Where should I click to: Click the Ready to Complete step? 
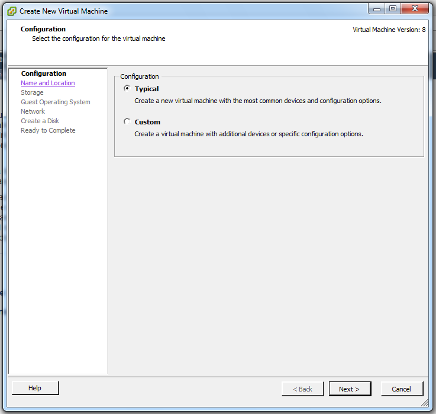pos(48,130)
